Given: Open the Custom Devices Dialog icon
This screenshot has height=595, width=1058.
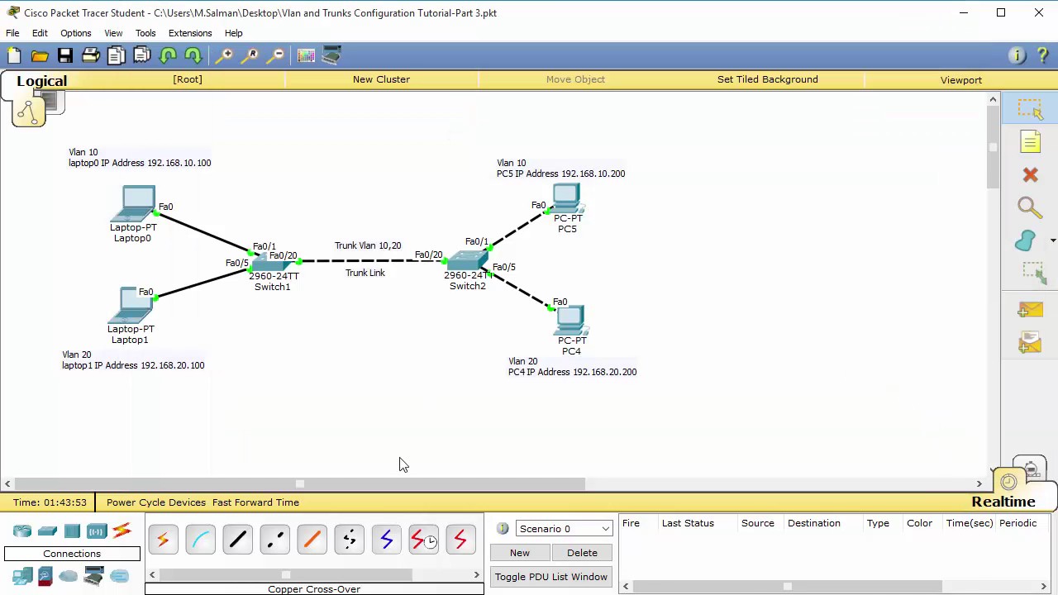Looking at the screenshot, I should (331, 55).
